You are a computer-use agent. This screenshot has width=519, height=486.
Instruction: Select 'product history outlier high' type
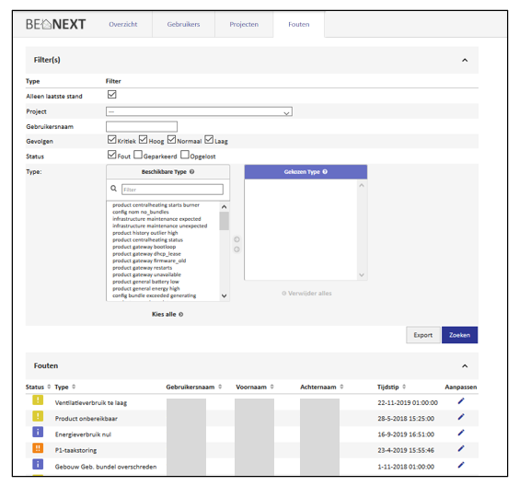pos(145,233)
